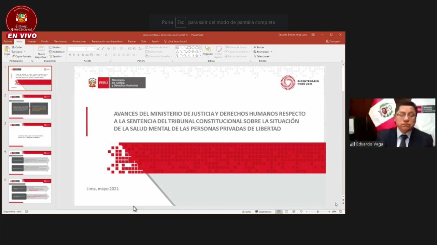Toggle numbered list
Image resolution: width=437 pixels, height=245 pixels.
121,49
